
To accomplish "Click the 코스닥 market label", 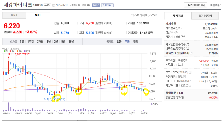I will pos(47,5).
